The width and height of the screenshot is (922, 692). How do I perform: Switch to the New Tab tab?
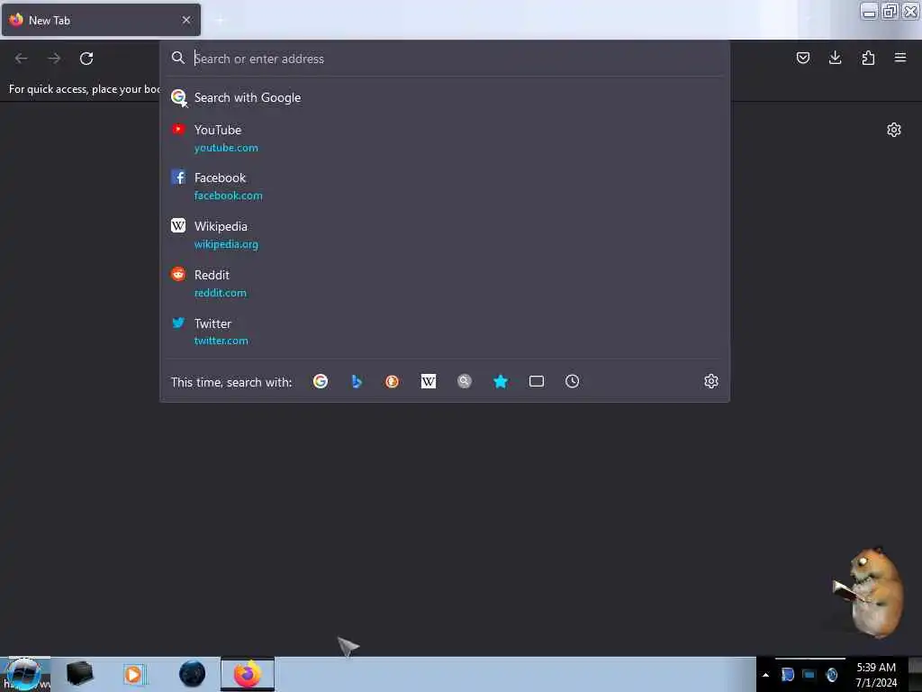pyautogui.click(x=101, y=20)
